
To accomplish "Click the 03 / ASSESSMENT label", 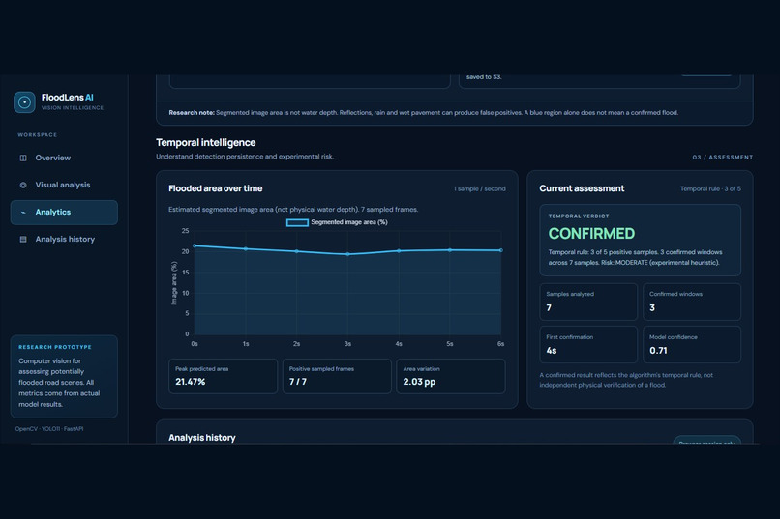I will pos(722,157).
